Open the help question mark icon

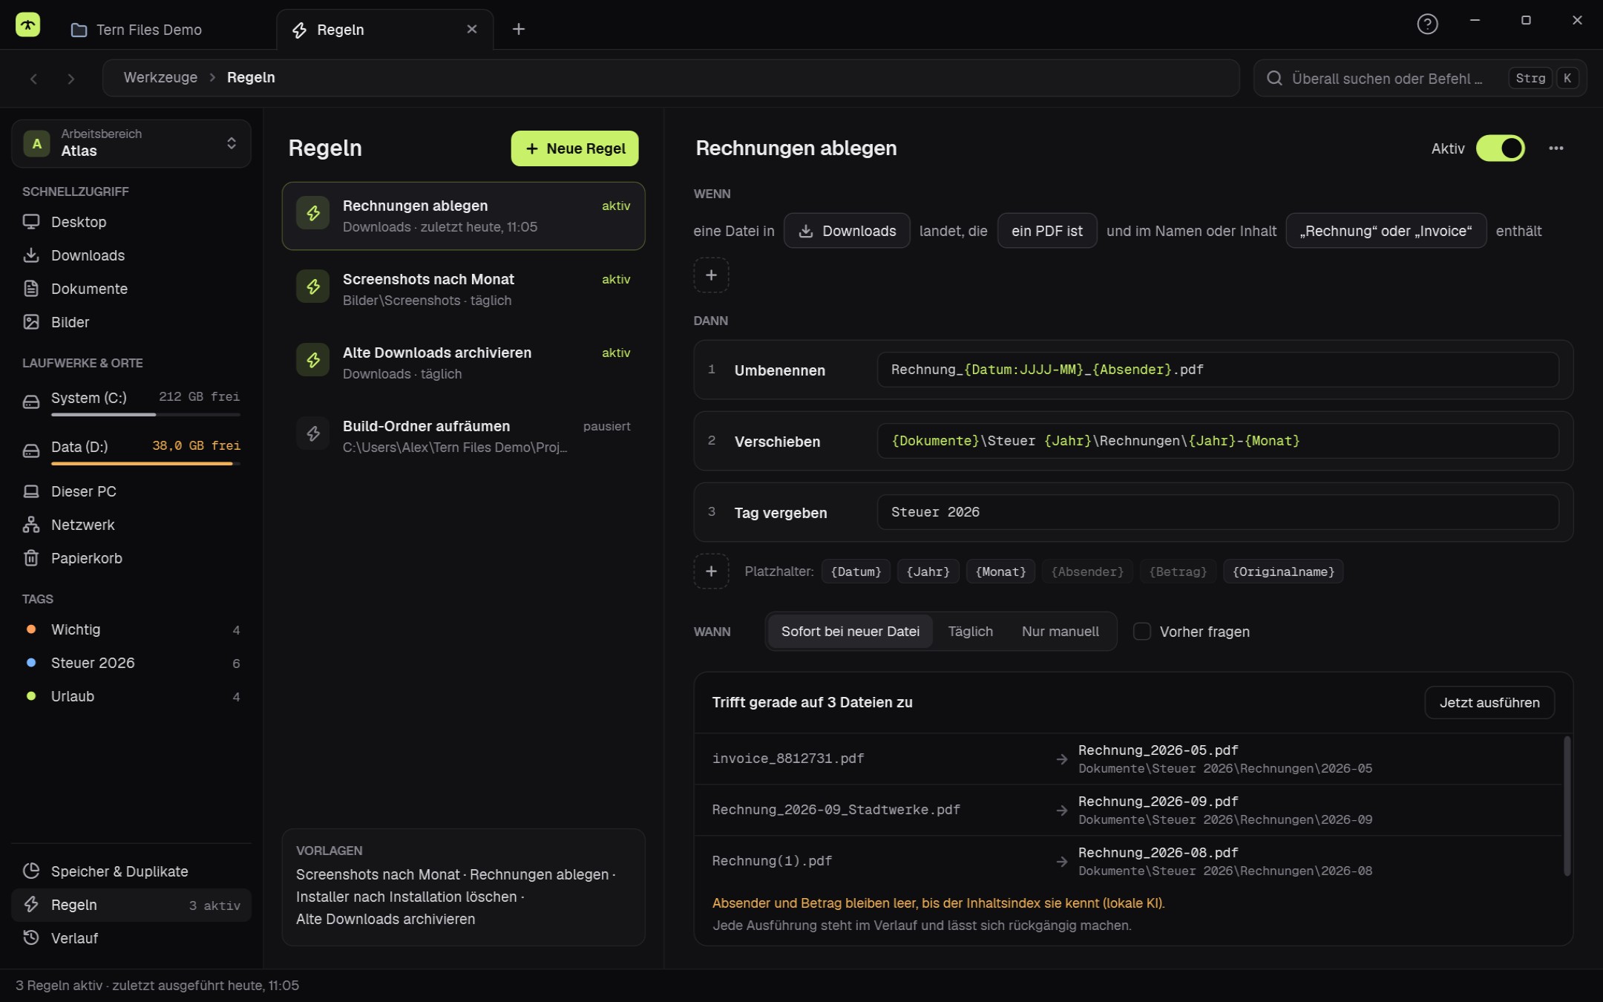1427,24
